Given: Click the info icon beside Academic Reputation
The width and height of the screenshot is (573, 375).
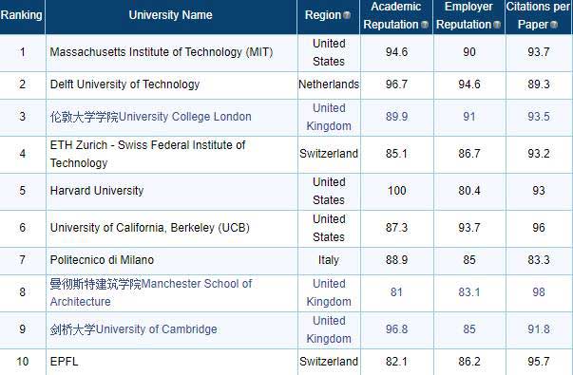Looking at the screenshot, I should [424, 25].
